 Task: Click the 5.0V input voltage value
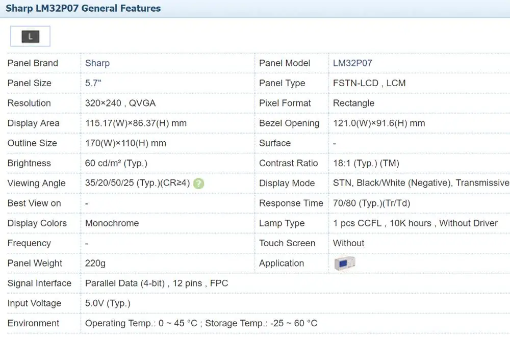tap(108, 303)
